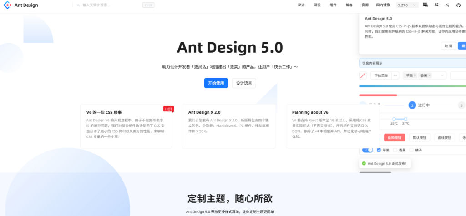Expand the 苹果 香蕉 multi-select arrow
This screenshot has width=466, height=216.
point(442,75)
